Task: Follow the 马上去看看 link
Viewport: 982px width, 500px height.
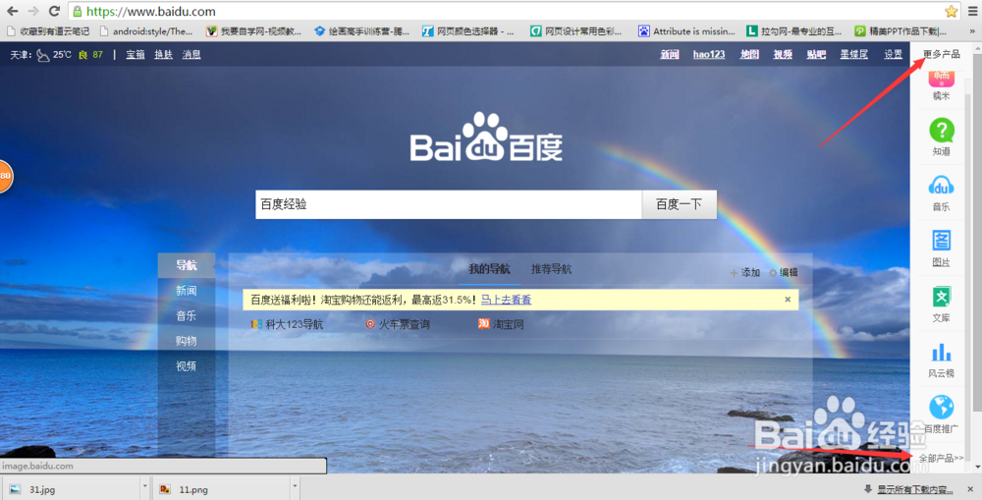Action: tap(506, 300)
